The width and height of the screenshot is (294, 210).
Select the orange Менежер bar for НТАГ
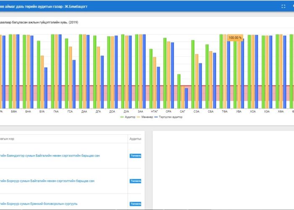[x=155, y=83]
